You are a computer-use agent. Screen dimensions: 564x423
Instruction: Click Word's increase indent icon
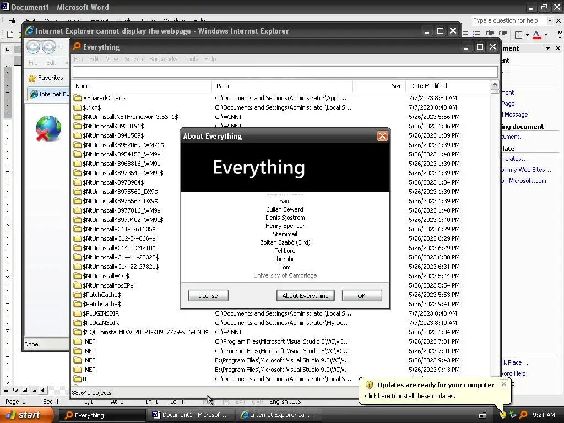click(x=502, y=35)
